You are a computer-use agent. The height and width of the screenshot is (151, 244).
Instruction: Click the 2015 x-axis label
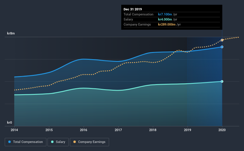click(49, 130)
